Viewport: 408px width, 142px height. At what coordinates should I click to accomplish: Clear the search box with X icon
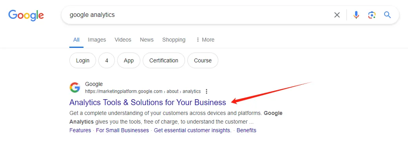click(337, 15)
